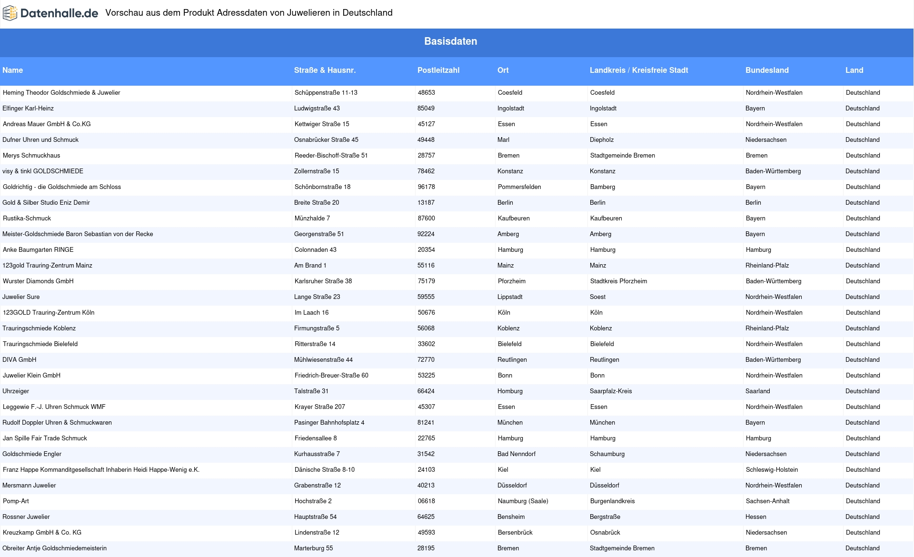Click the Name column header

click(x=13, y=70)
